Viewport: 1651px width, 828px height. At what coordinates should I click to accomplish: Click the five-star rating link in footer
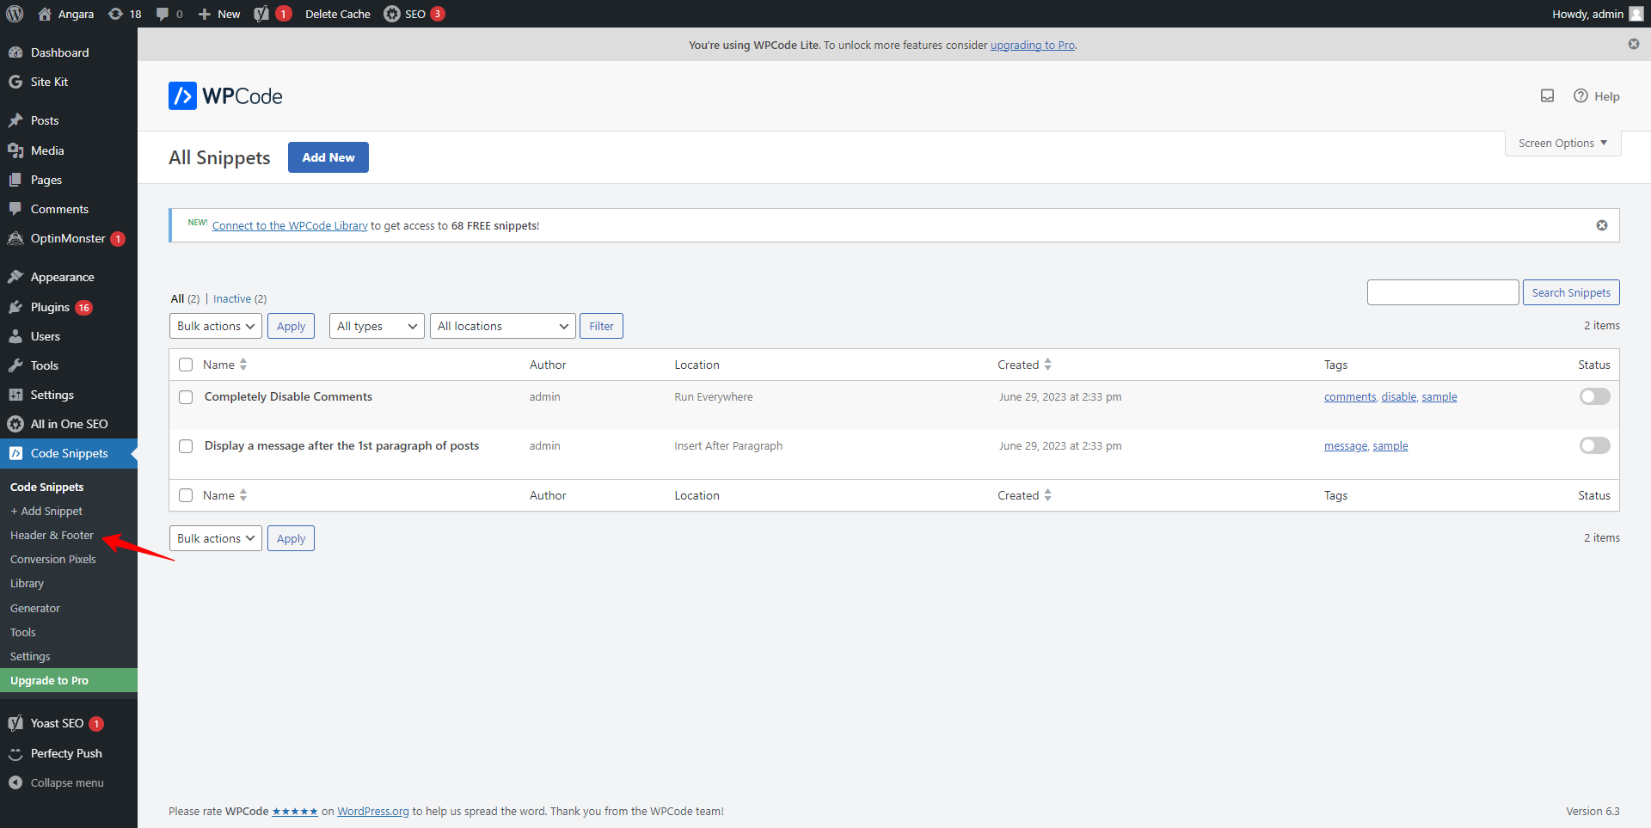(295, 811)
